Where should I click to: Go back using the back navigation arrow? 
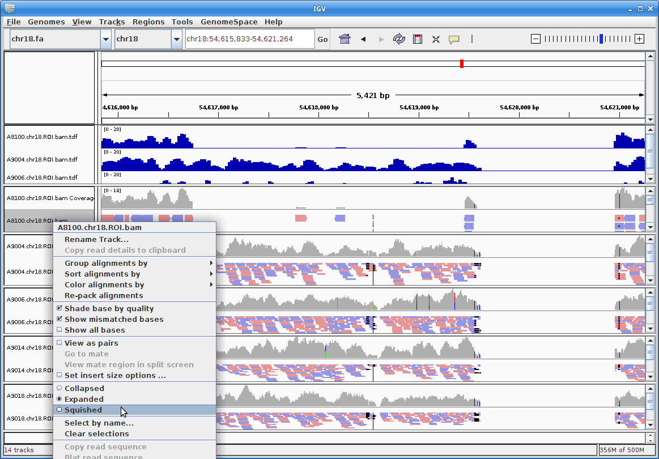[363, 39]
